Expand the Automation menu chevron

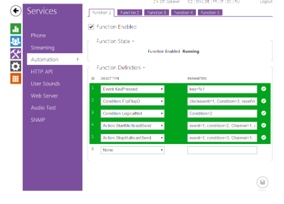78,59
